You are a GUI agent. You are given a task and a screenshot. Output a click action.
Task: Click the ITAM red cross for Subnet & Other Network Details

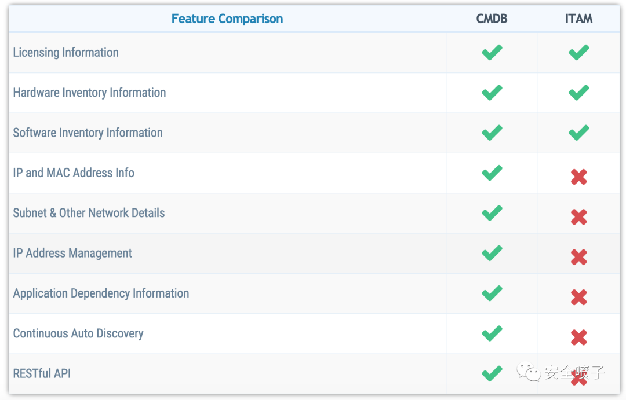pyautogui.click(x=578, y=217)
